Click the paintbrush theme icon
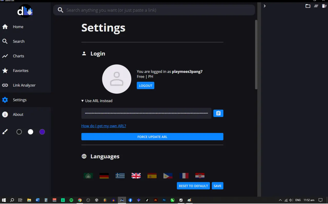 tap(5, 132)
